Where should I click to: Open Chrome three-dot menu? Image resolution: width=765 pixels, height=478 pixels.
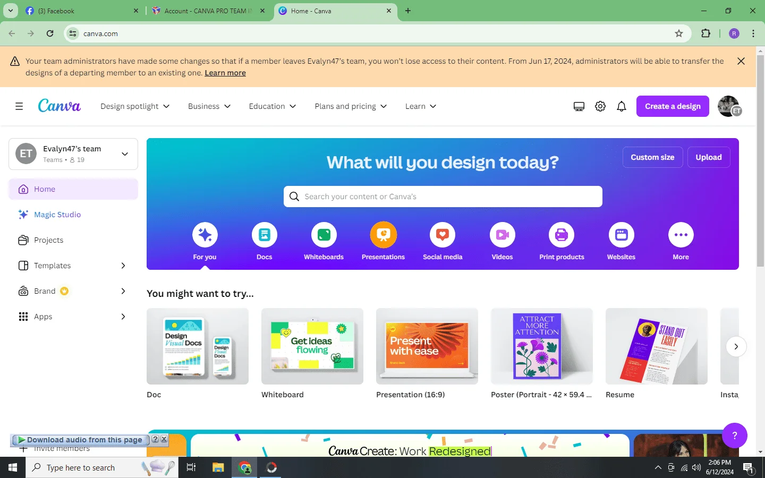pos(753,33)
